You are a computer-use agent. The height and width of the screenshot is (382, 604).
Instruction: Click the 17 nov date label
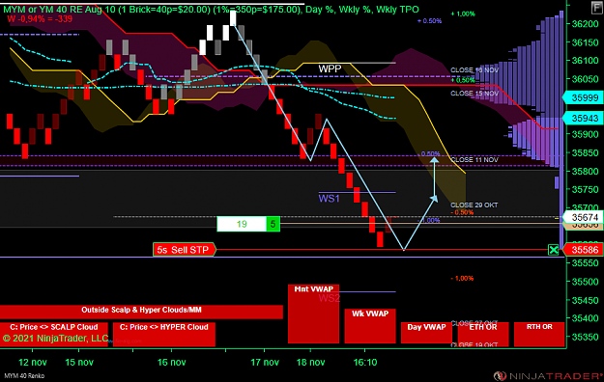tap(265, 362)
